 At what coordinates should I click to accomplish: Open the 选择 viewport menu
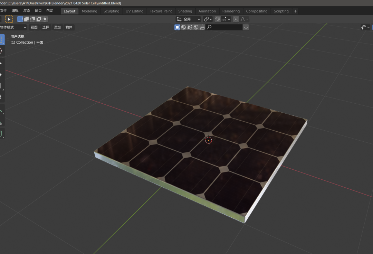(46, 27)
